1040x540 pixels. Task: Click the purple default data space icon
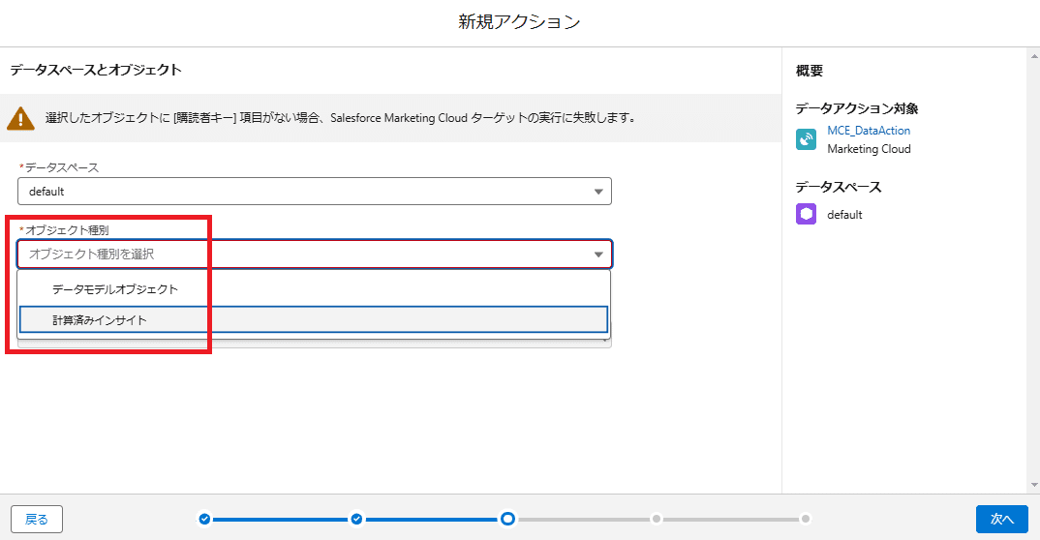pos(806,214)
